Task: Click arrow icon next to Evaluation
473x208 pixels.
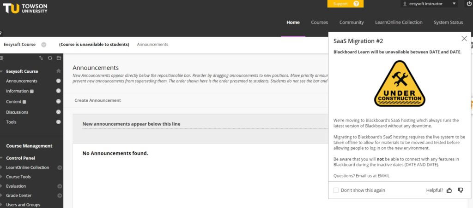Action: point(60,186)
